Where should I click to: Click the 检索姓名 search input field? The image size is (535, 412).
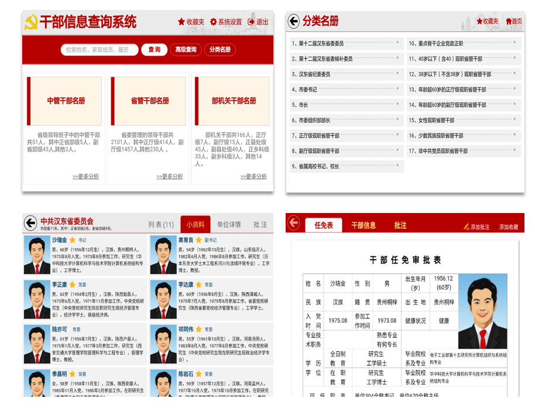click(x=100, y=50)
